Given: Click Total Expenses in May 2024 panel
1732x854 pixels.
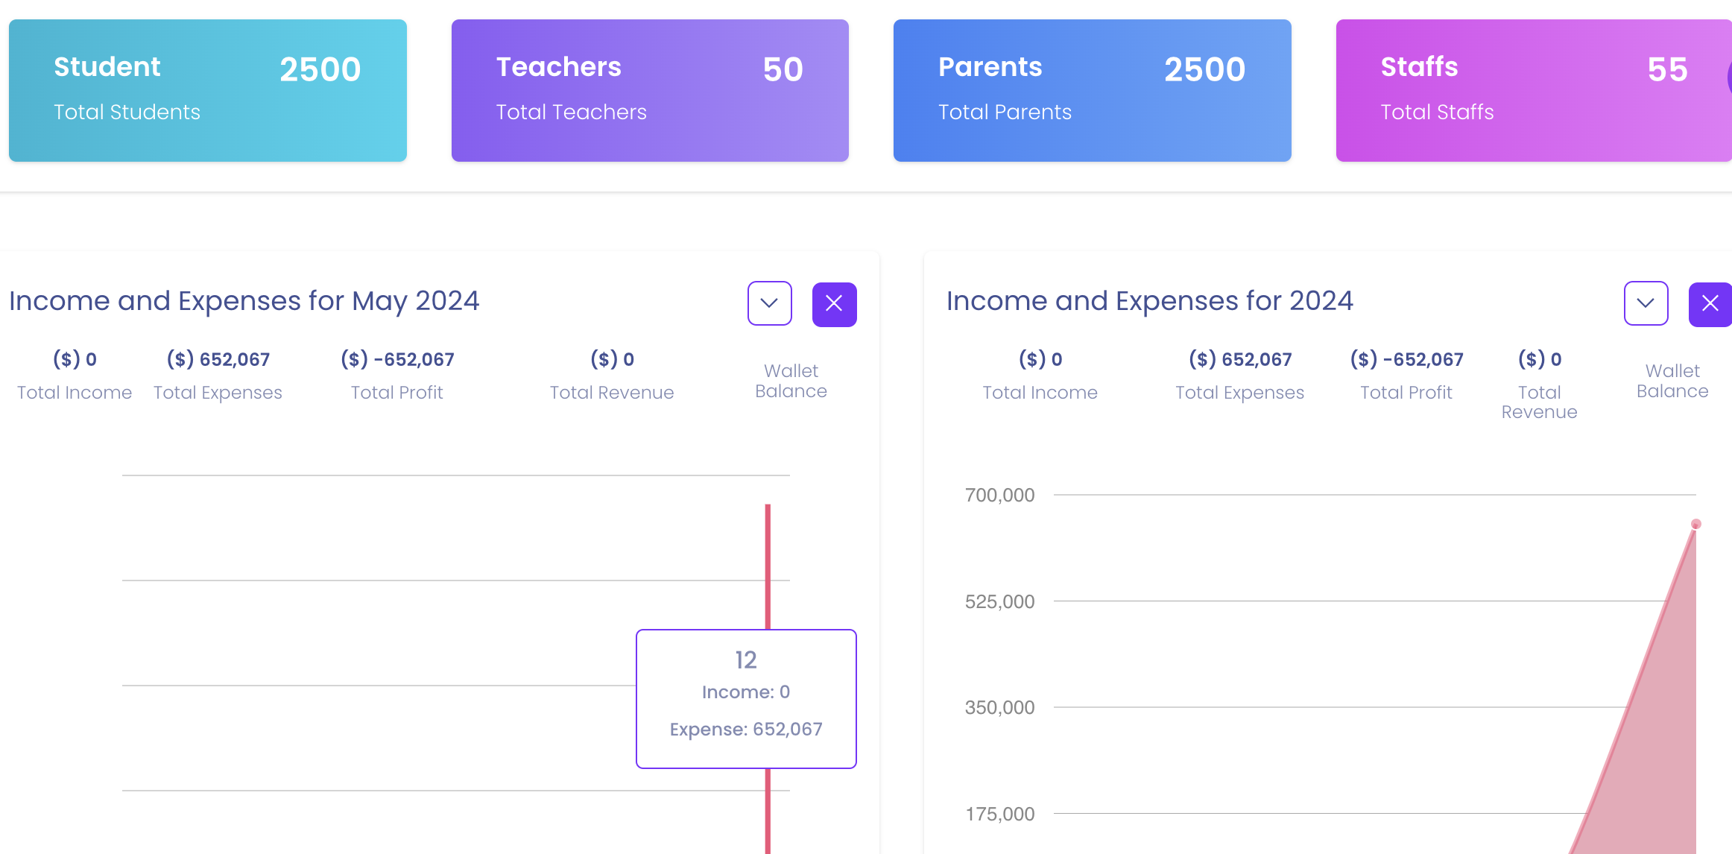Looking at the screenshot, I should point(218,392).
